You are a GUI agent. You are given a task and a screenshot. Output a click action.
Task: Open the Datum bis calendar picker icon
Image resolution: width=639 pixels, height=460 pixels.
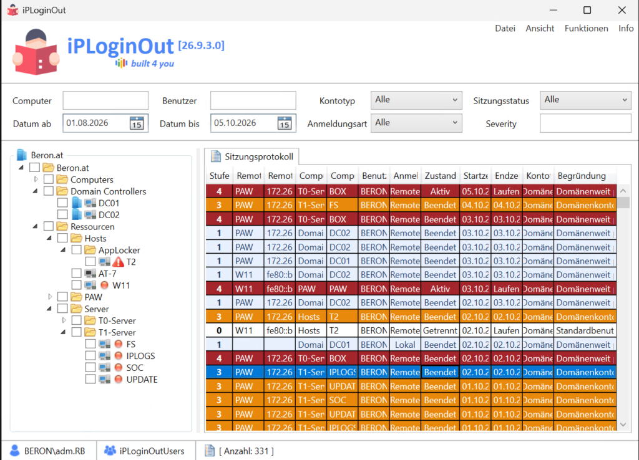coord(285,123)
